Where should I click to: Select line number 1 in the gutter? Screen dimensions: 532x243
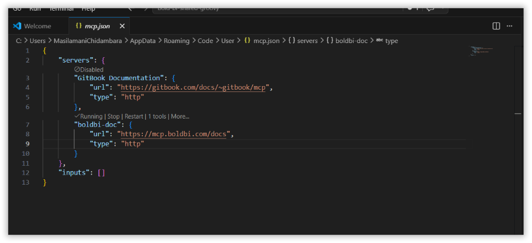click(x=28, y=51)
